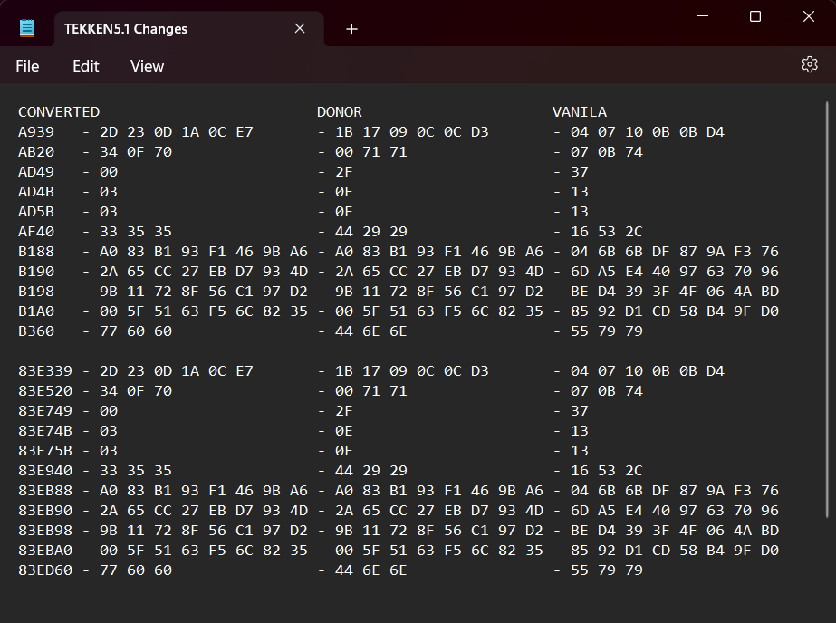The image size is (836, 623).
Task: Open the View menu
Action: point(147,65)
